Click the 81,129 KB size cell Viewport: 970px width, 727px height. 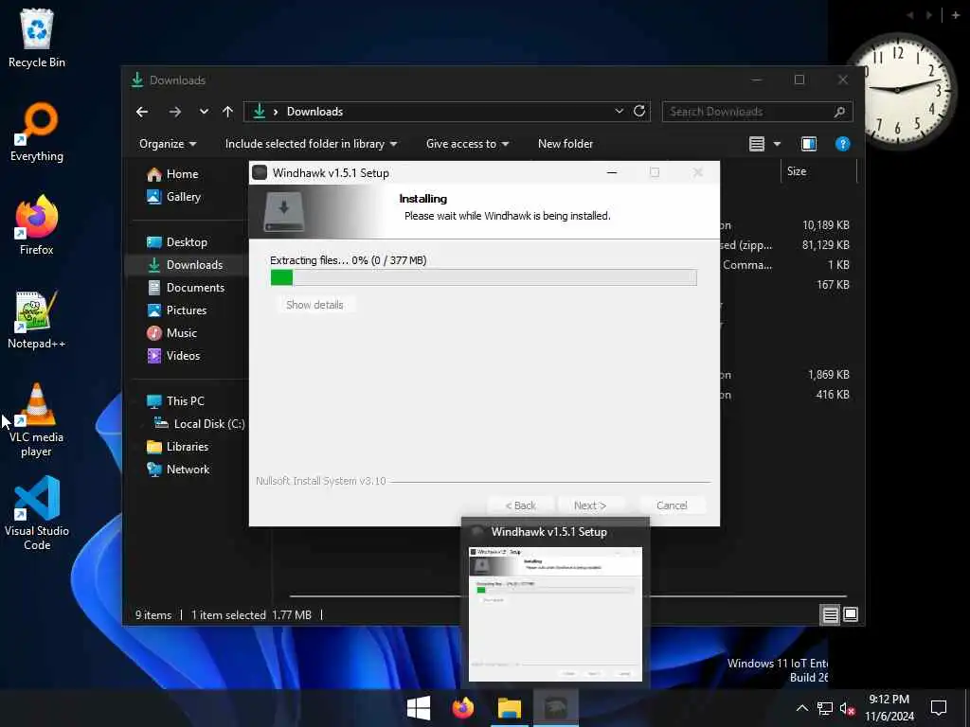[825, 245]
